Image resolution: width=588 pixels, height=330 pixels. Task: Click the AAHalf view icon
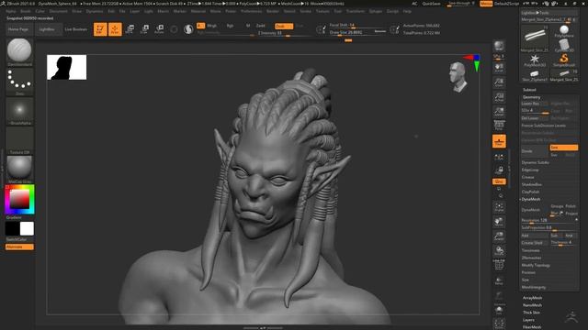pyautogui.click(x=499, y=112)
